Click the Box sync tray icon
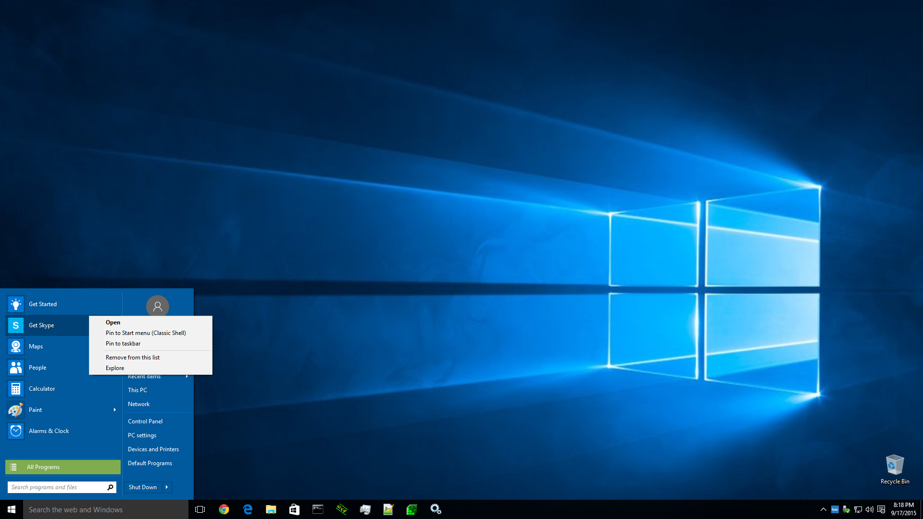The width and height of the screenshot is (923, 519). (x=835, y=509)
